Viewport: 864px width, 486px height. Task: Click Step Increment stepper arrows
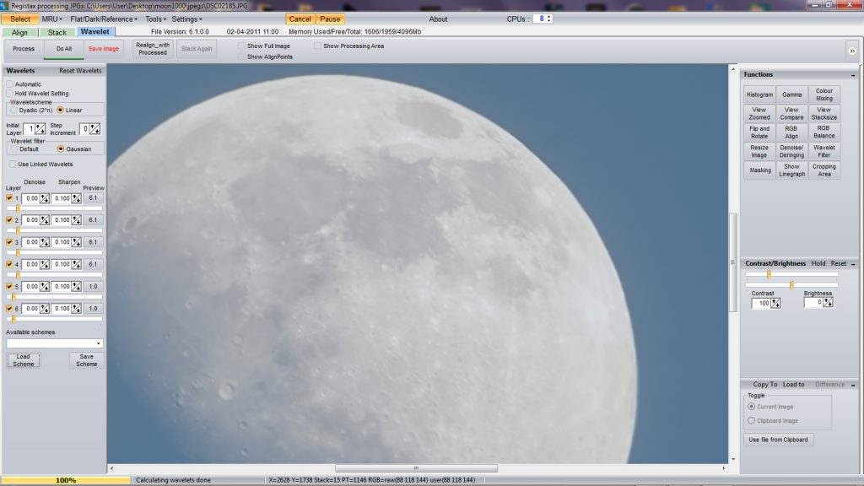point(94,129)
